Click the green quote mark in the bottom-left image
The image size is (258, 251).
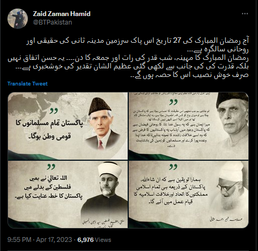51,166
